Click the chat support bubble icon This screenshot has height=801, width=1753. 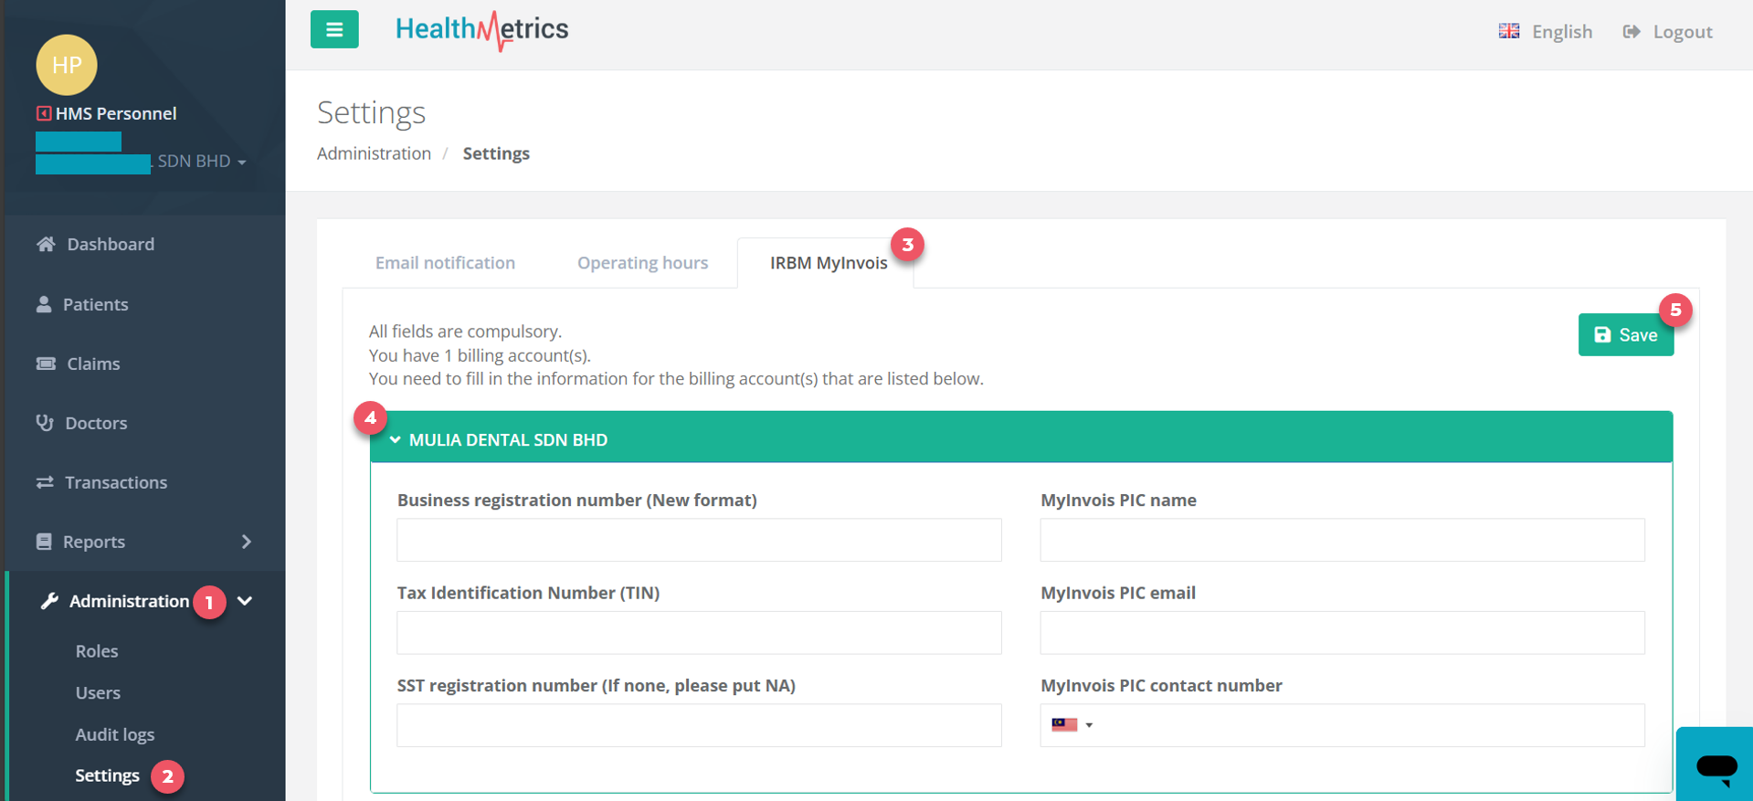pyautogui.click(x=1716, y=765)
